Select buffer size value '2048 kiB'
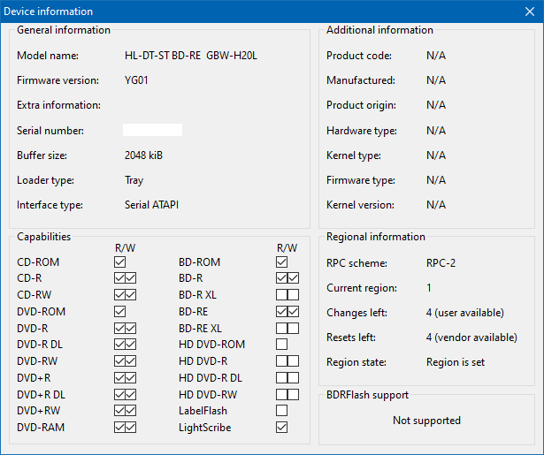The image size is (544, 455). point(143,155)
